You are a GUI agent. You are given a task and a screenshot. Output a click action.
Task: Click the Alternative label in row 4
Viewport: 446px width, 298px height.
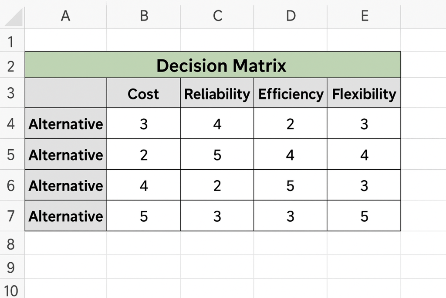click(66, 123)
